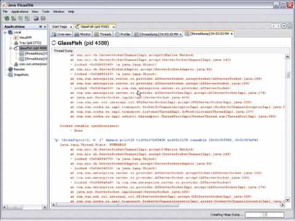Collapse the Local node in Applications tree
The image size is (295, 221).
[5, 33]
